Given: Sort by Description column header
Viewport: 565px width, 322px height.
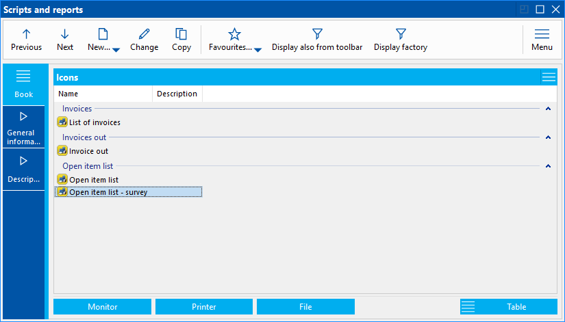Looking at the screenshot, I should coord(177,94).
